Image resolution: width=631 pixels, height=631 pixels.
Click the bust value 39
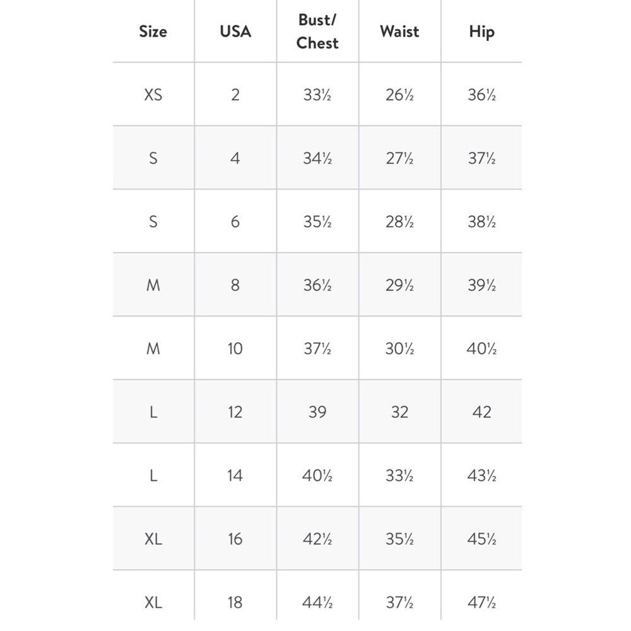pyautogui.click(x=317, y=412)
